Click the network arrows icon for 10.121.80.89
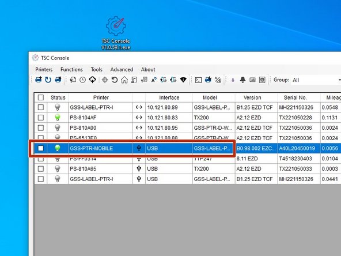Viewport: 341px width, 256px height. coord(139,107)
